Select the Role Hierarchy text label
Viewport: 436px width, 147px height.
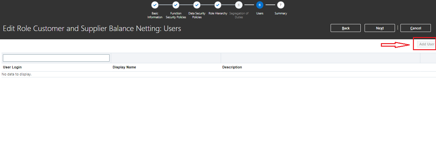(218, 13)
